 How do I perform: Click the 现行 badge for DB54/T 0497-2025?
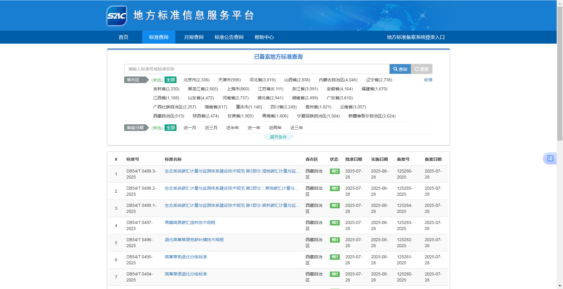(334, 223)
